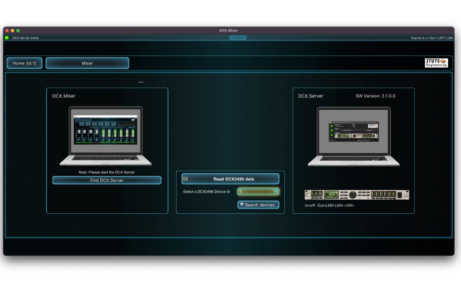
Task: Click the yellow minimize window button
Action: pos(12,31)
